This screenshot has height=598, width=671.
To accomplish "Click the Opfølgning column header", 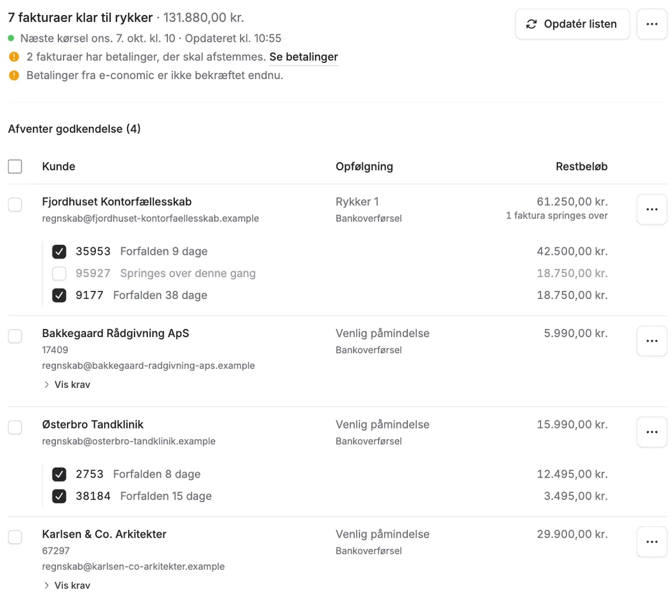I will [x=364, y=167].
